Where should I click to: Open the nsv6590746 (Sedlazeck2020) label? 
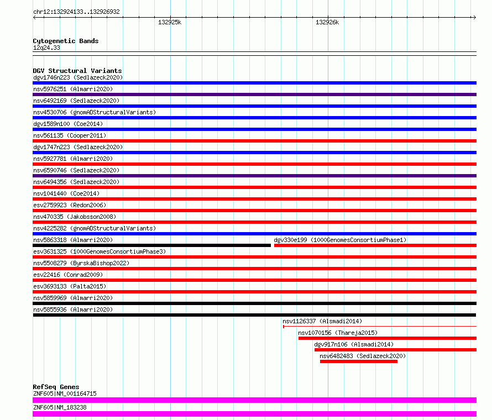[76, 170]
